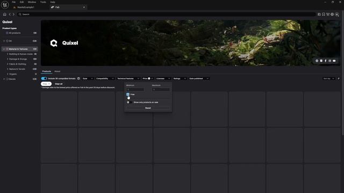Open Date published filter dropdown
Image resolution: width=344 pixels, height=193 pixels.
point(199,79)
